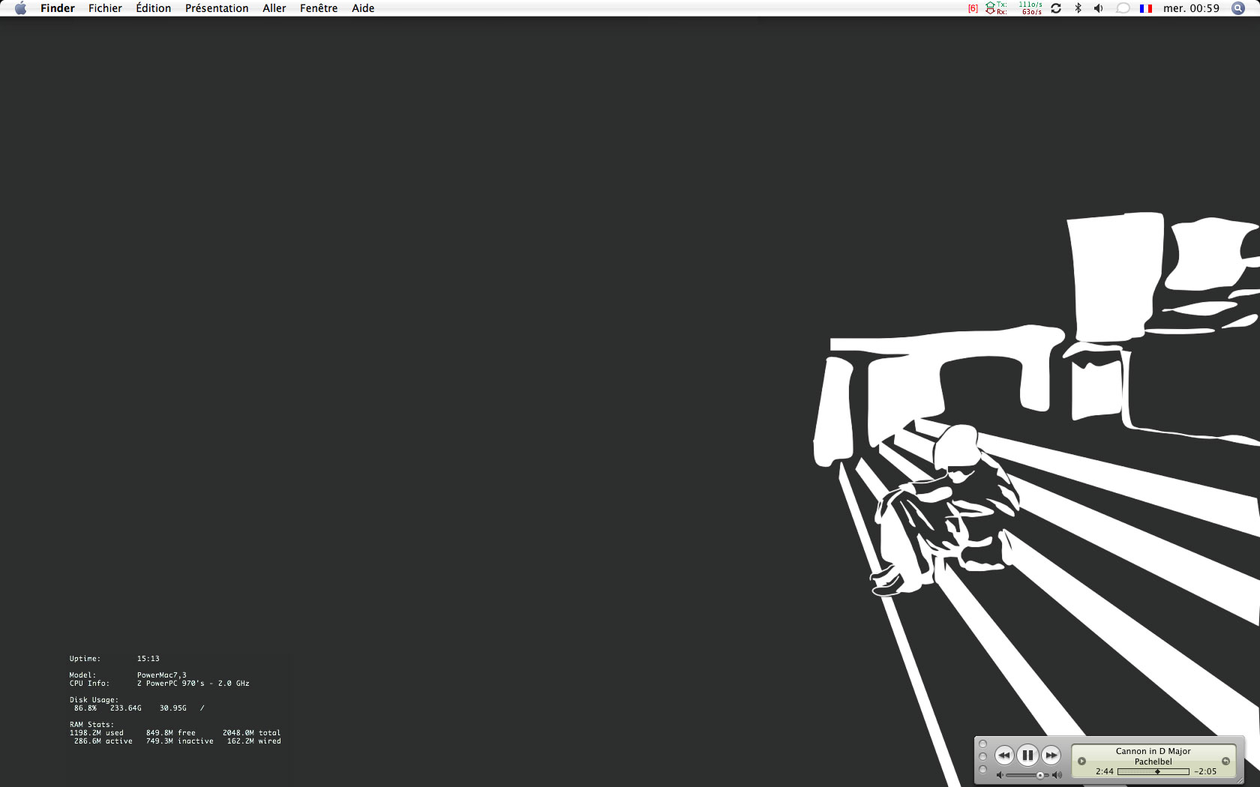Click the artist name Pachelbel

coord(1153,762)
